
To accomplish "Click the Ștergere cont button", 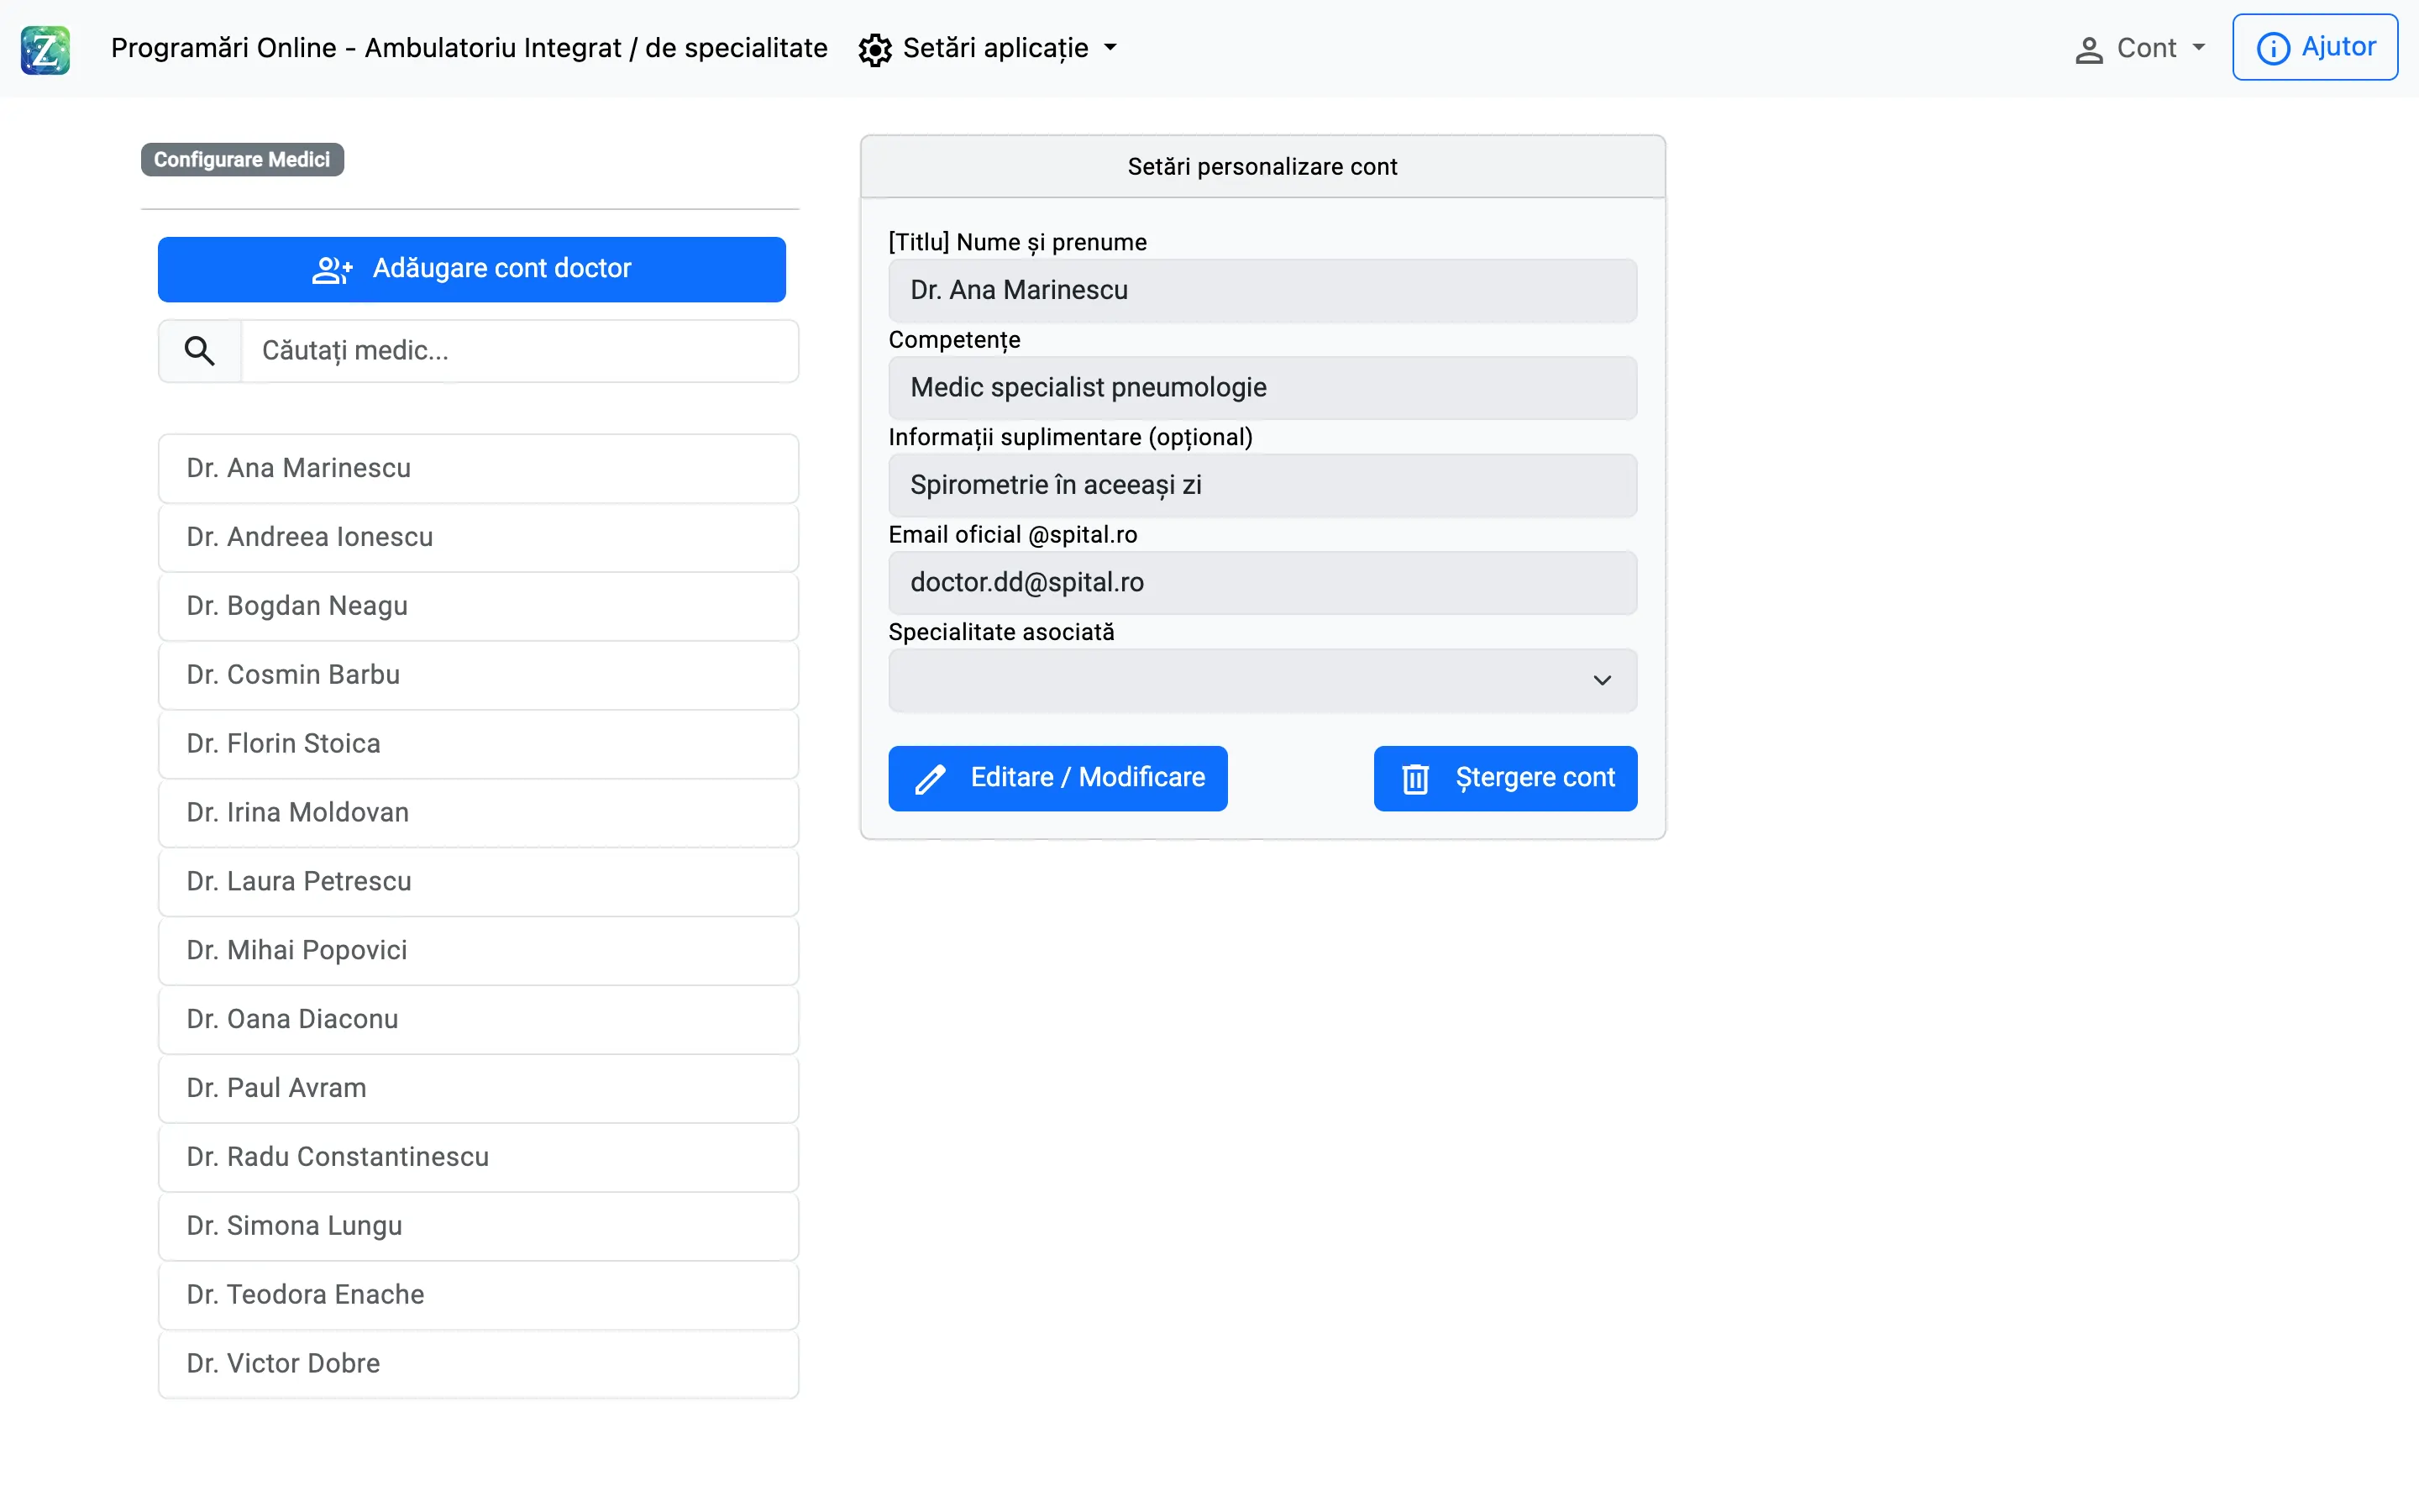I will (1505, 778).
